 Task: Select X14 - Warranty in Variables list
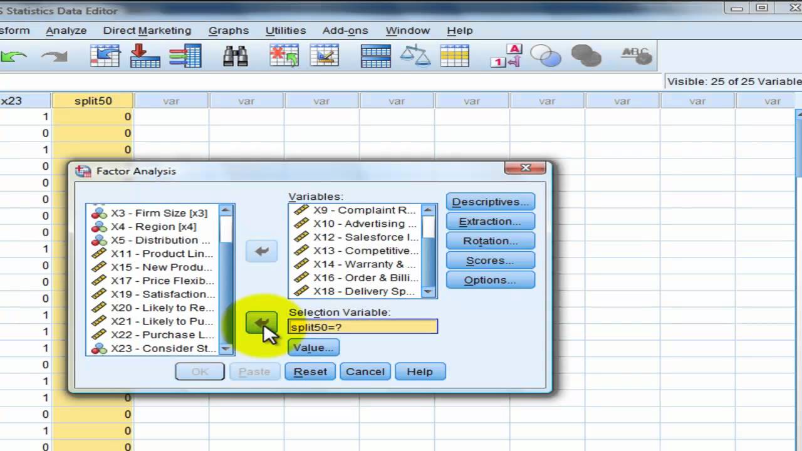[356, 264]
